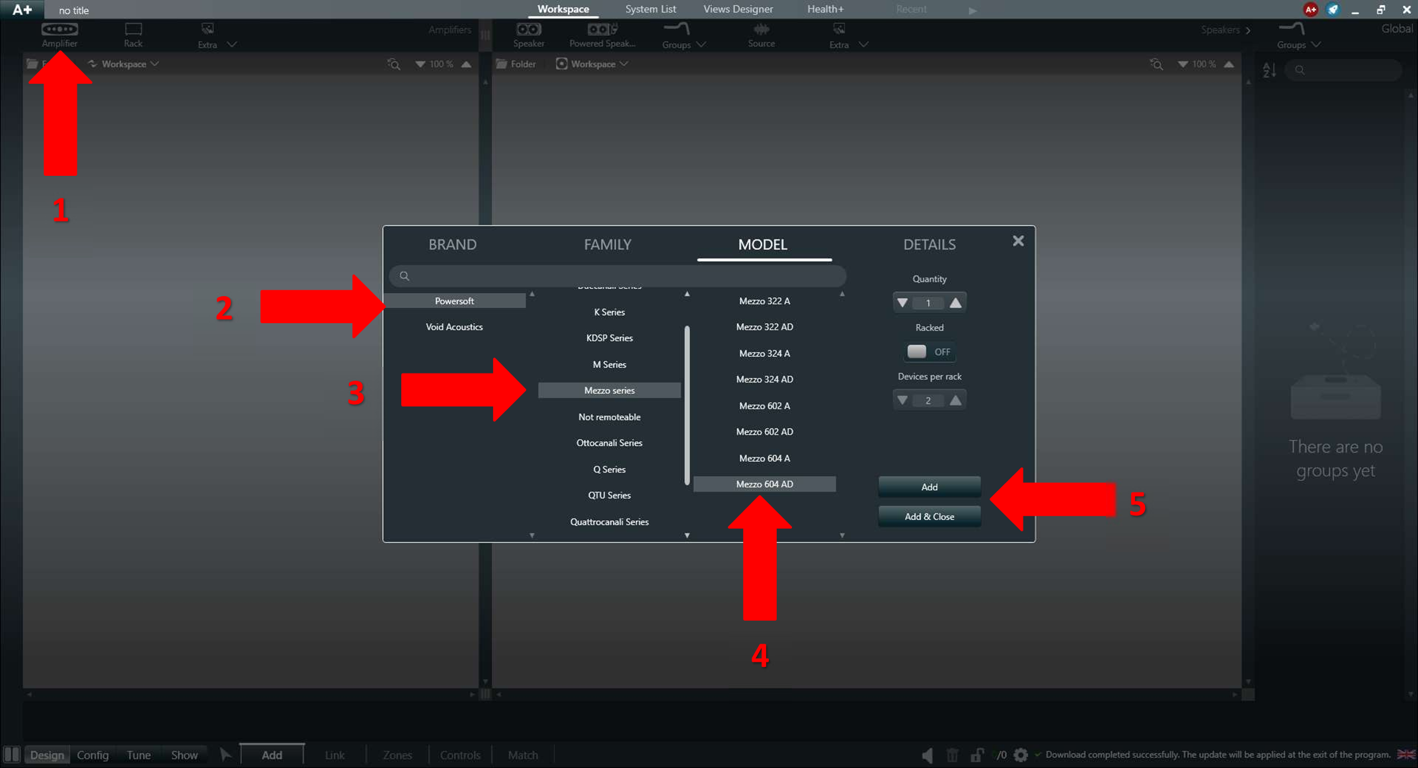
Task: Click the Groups icon in right panel
Action: 1291,29
